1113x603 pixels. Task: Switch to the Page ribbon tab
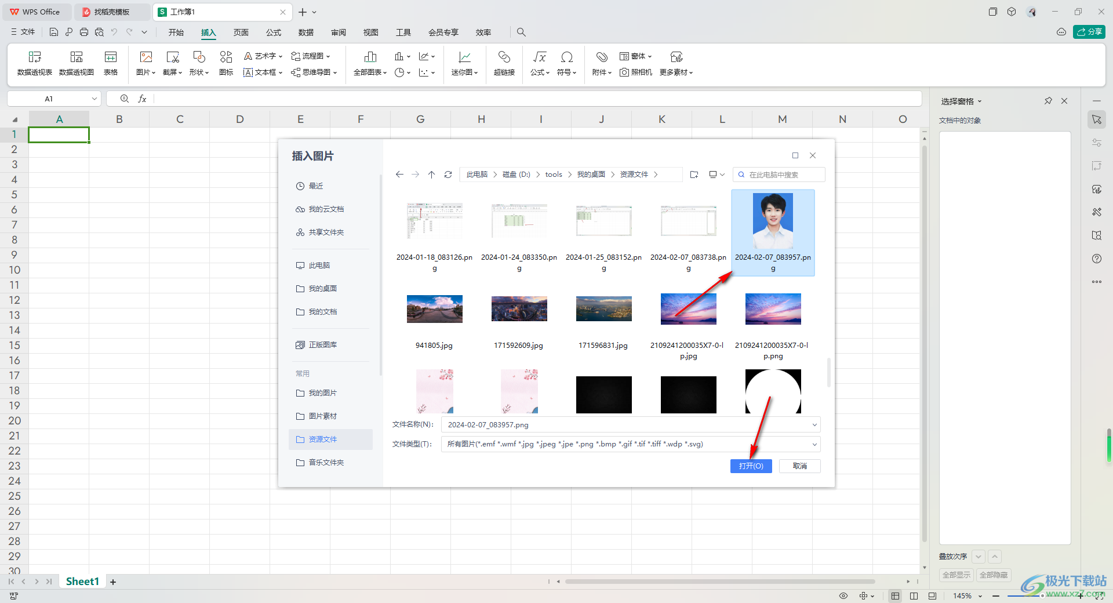[x=241, y=32]
